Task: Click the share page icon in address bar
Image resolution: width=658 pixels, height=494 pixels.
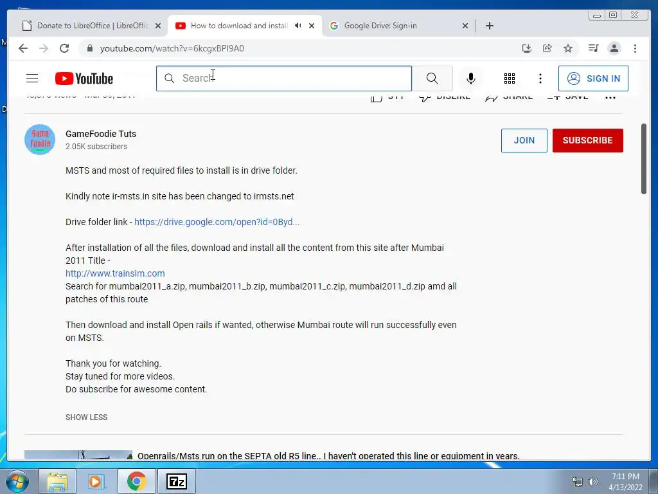Action: click(x=547, y=48)
